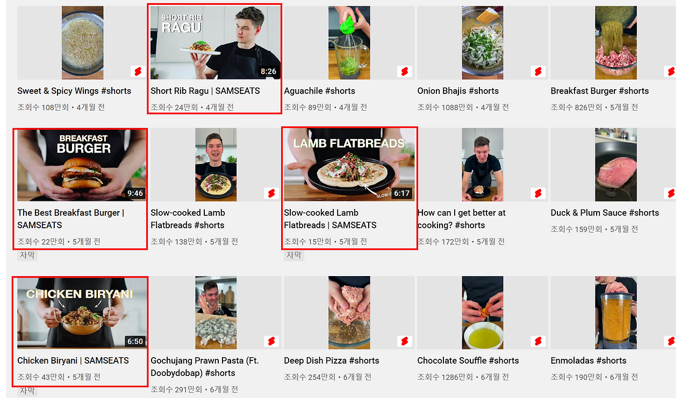Open Enmoladas #shorts title link
Screen dimensions: 688x398
[589, 360]
